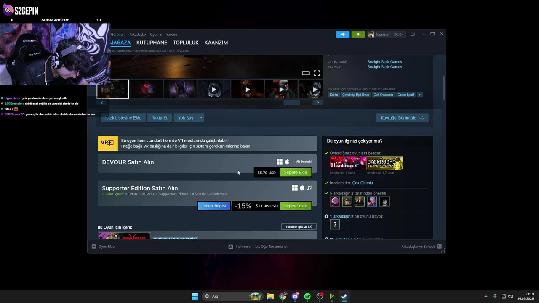Viewport: 539px width, 303px height.
Task: Open Arkadaşlar ve Sohbet panel
Action: [x=422, y=247]
